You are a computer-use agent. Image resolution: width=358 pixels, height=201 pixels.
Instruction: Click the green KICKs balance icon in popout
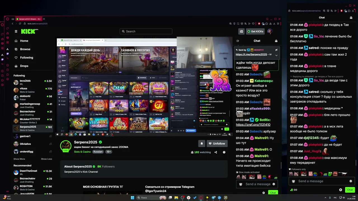point(292,190)
